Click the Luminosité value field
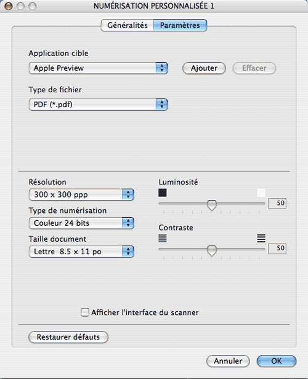The width and height of the screenshot is (308, 379). click(277, 203)
